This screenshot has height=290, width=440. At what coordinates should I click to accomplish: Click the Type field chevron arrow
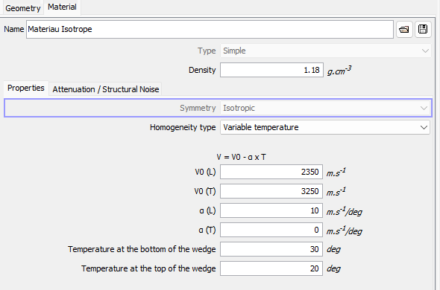pos(425,51)
